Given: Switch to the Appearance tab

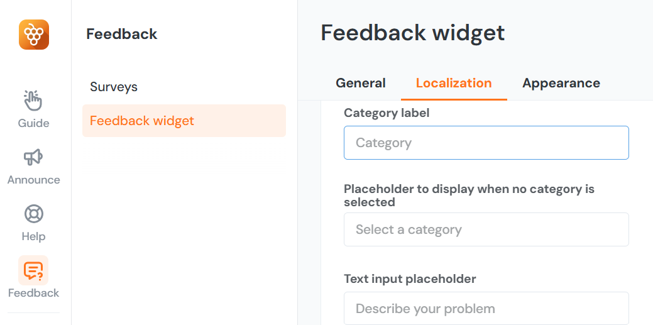Looking at the screenshot, I should pos(561,83).
